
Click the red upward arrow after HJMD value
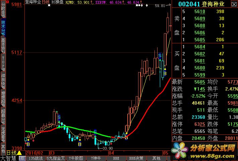tap(91, 2)
